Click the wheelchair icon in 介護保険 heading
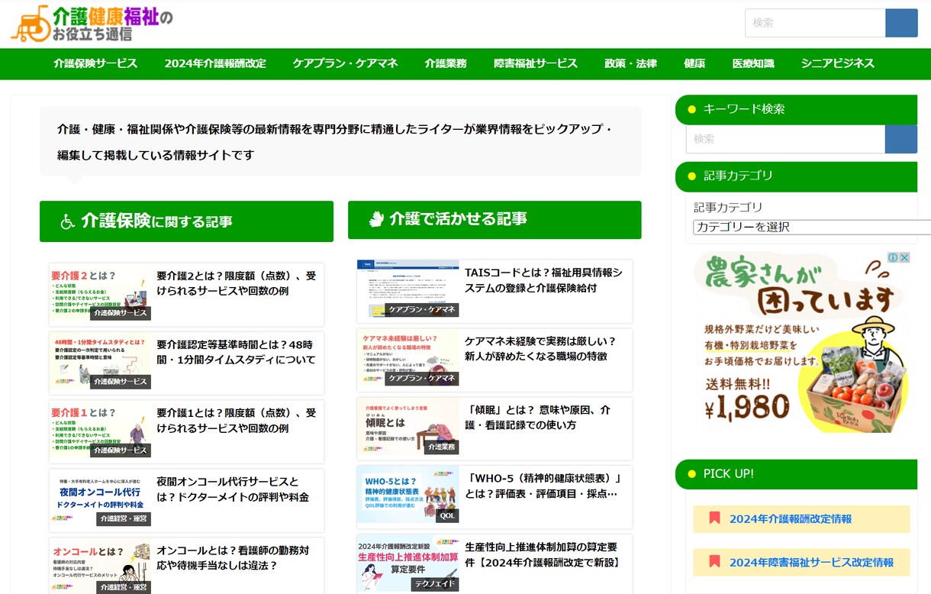The height and width of the screenshot is (594, 931). click(68, 221)
